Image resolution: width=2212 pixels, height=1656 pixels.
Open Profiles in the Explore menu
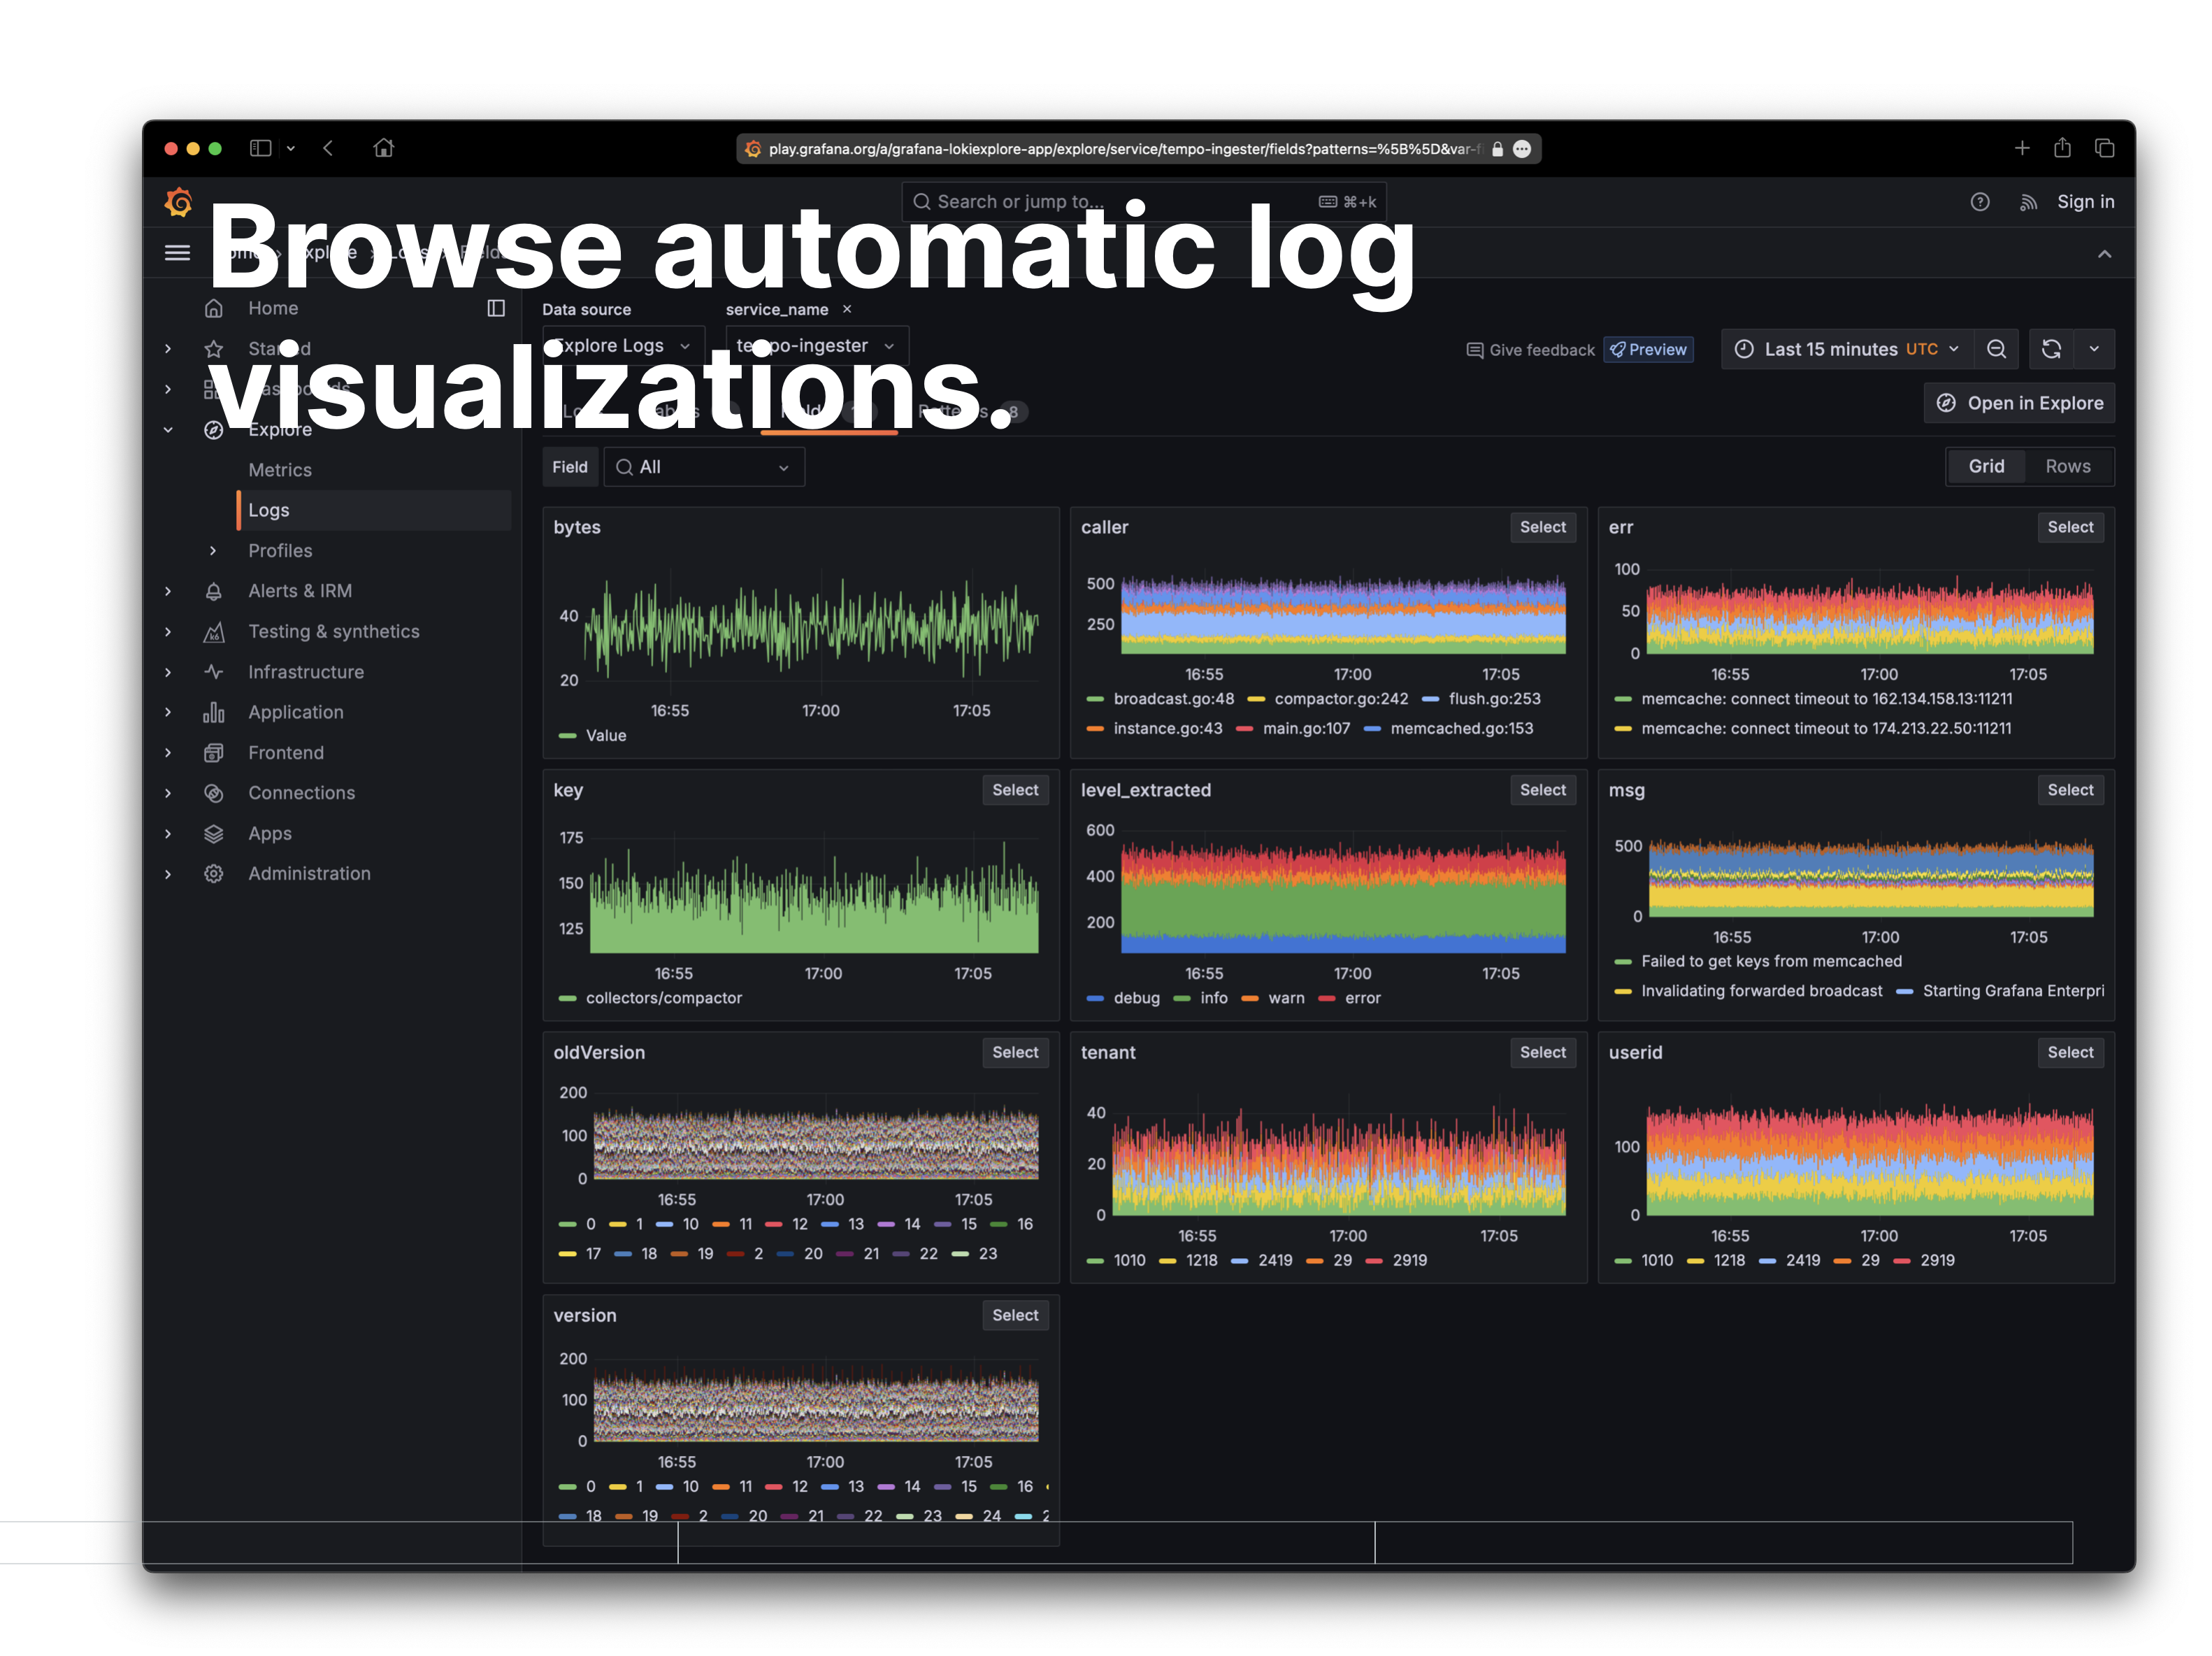click(280, 551)
